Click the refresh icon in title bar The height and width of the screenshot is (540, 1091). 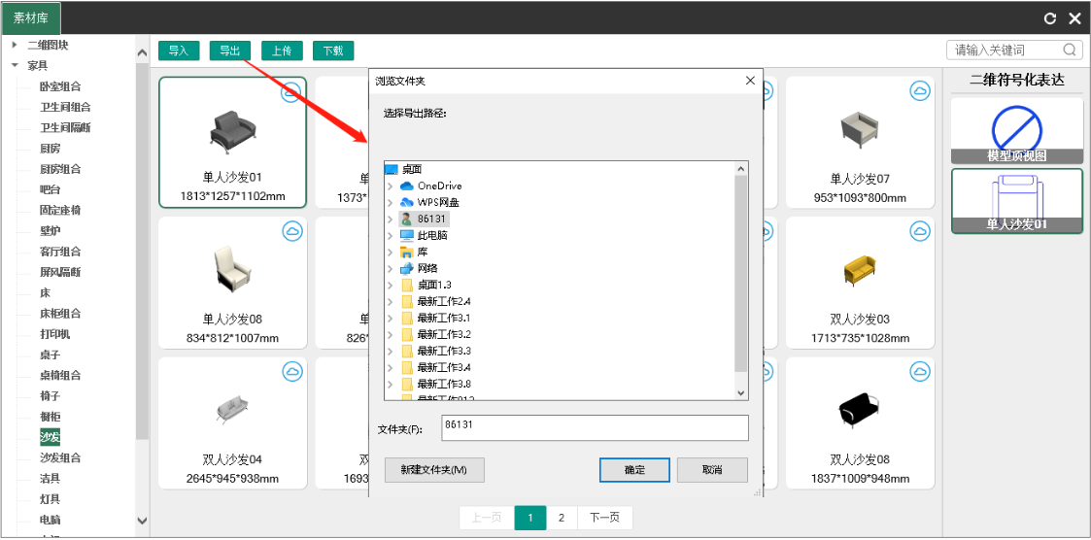pyautogui.click(x=1050, y=18)
